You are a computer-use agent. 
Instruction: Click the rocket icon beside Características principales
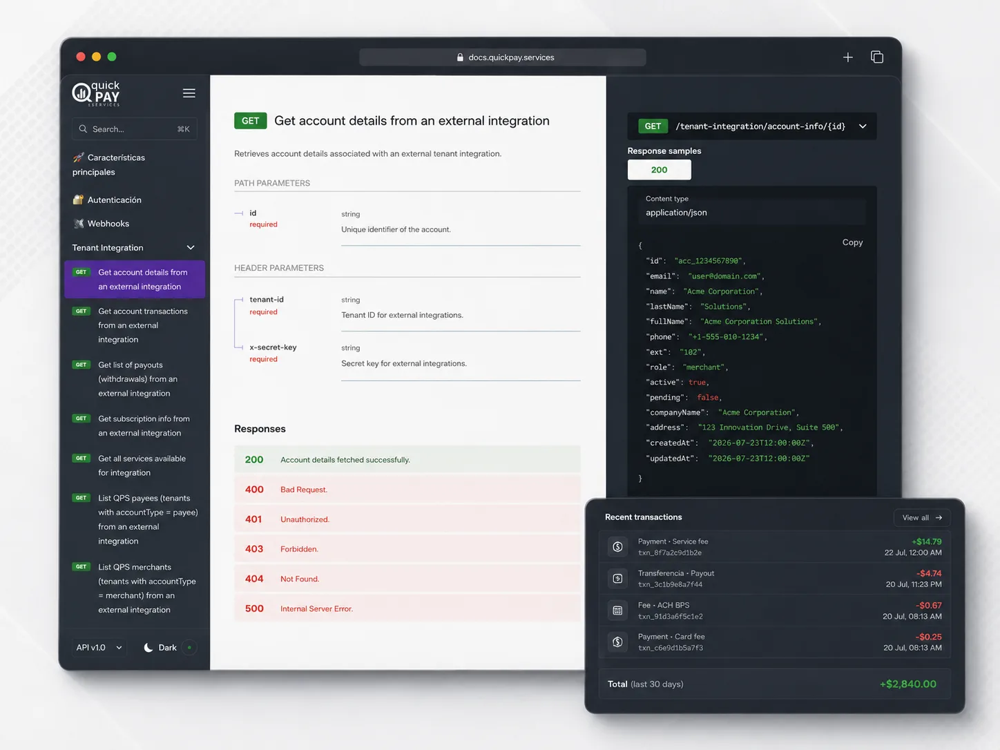tap(79, 157)
